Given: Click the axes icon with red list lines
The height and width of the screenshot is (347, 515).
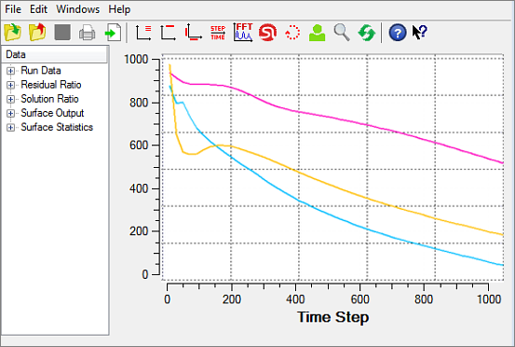Looking at the screenshot, I should (x=143, y=33).
